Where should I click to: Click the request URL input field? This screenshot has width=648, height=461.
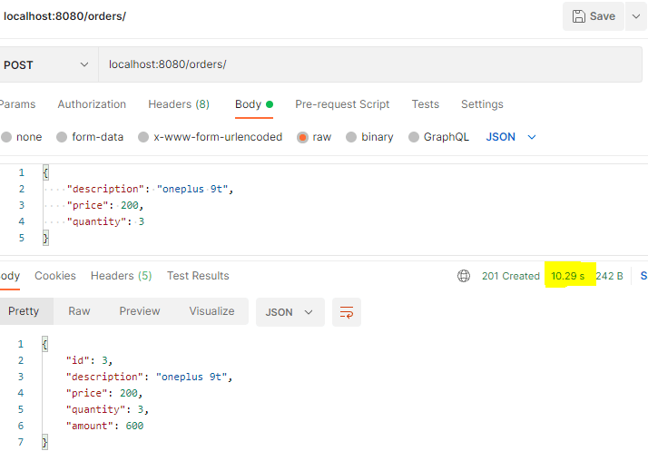click(x=363, y=64)
